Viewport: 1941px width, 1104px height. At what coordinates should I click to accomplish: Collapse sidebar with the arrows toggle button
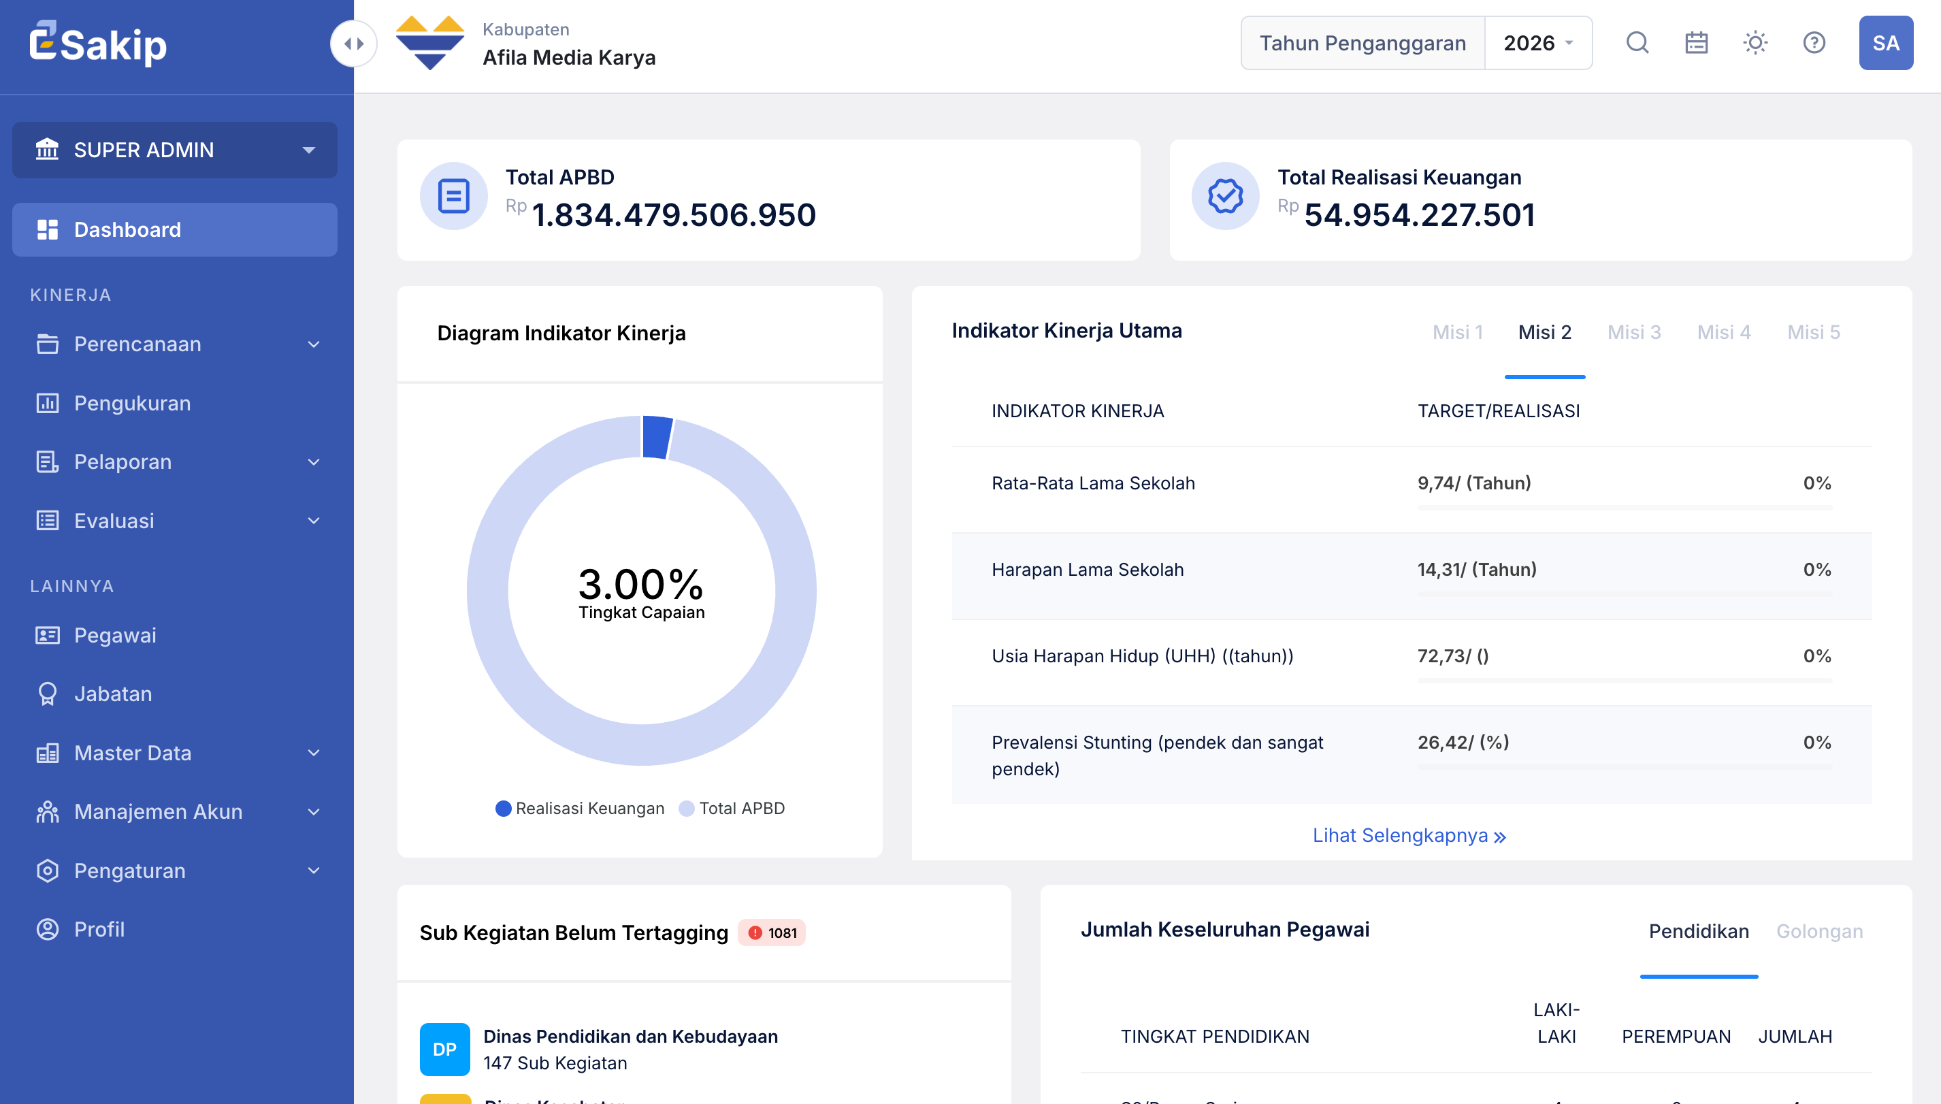click(x=353, y=44)
